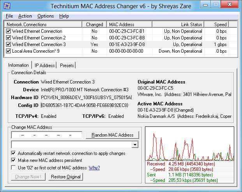Sort by Speed column header
The height and width of the screenshot is (192, 242).
tap(216, 25)
